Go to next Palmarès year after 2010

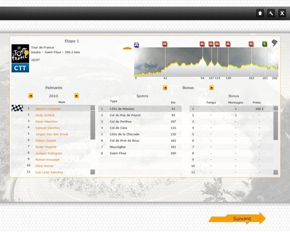[76, 96]
